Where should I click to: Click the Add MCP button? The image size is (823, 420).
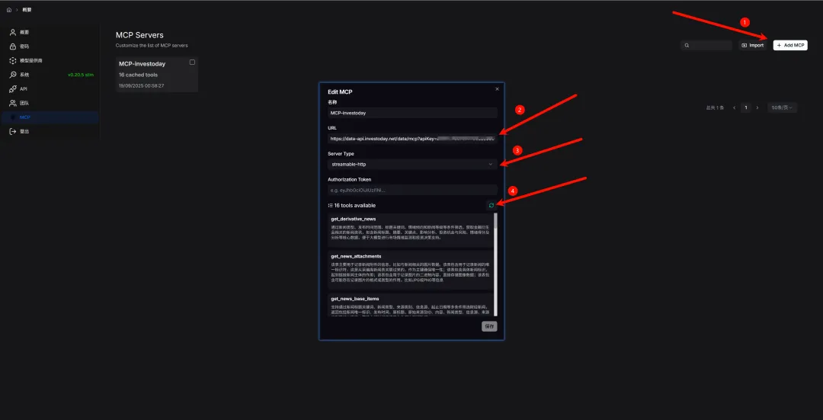790,46
